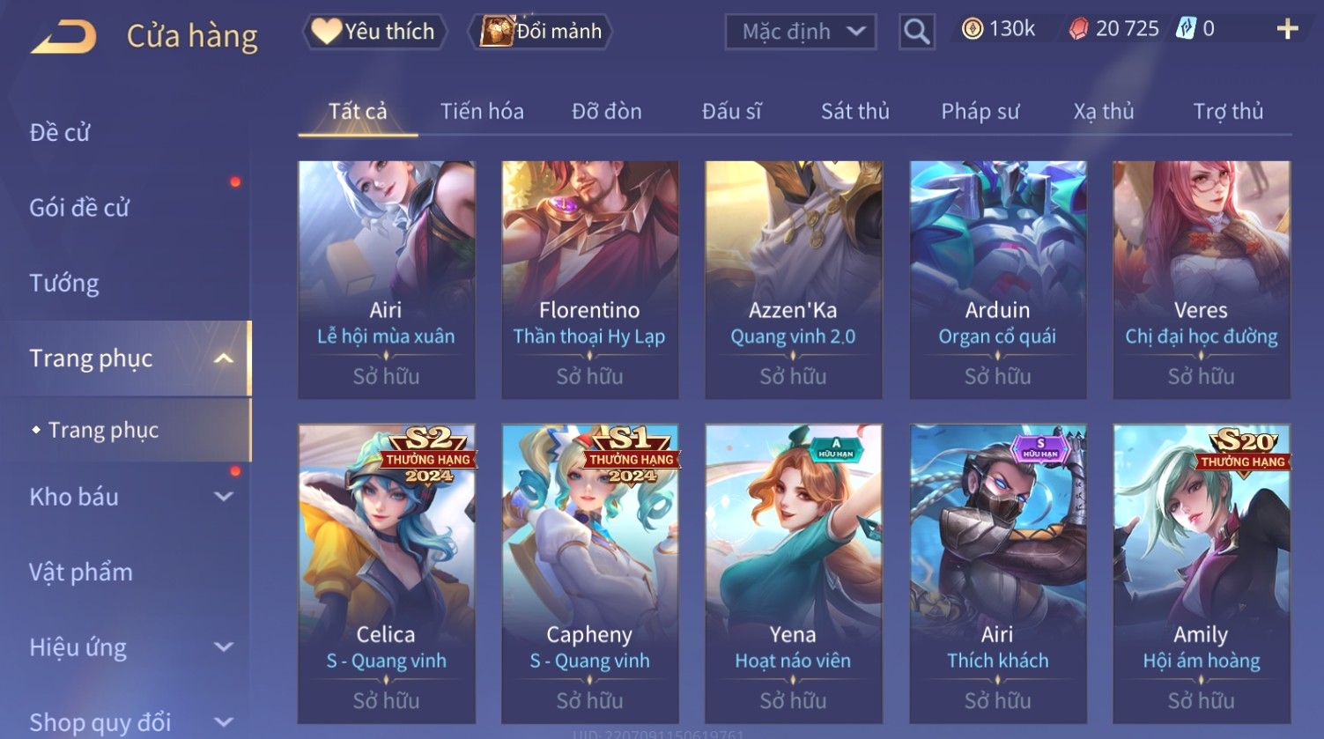Select Florentino Thần thoại Hy Lạp skin card
The width and height of the screenshot is (1324, 739).
point(589,279)
